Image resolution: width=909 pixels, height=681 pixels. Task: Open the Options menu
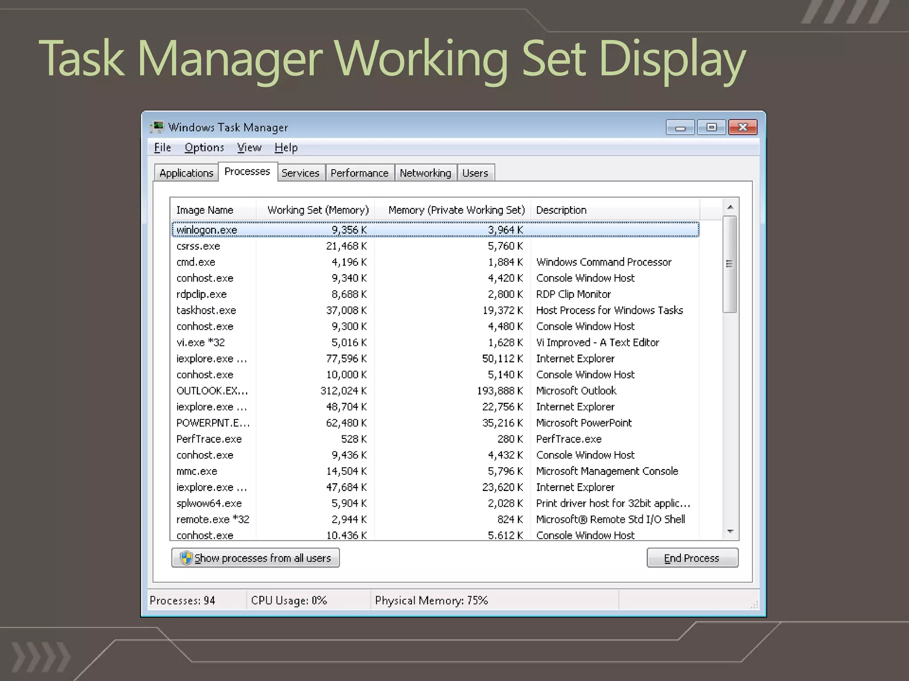[x=204, y=148]
